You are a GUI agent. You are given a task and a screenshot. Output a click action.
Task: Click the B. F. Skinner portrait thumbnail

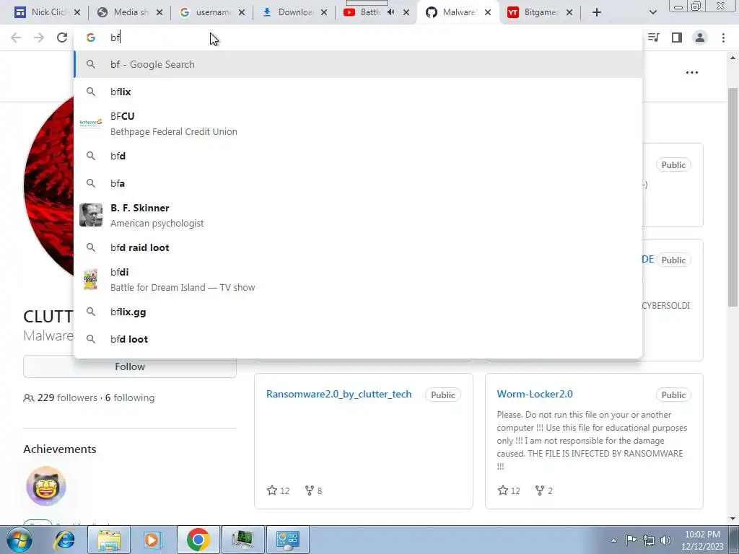91,215
